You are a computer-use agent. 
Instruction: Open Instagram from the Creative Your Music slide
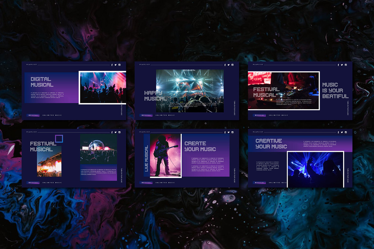[346, 132]
